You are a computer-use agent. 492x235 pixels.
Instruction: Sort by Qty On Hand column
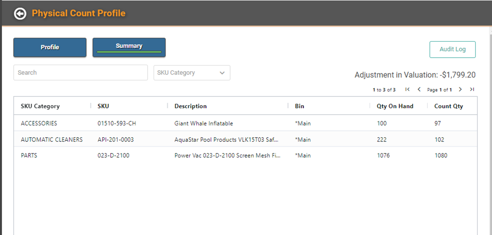pos(395,106)
